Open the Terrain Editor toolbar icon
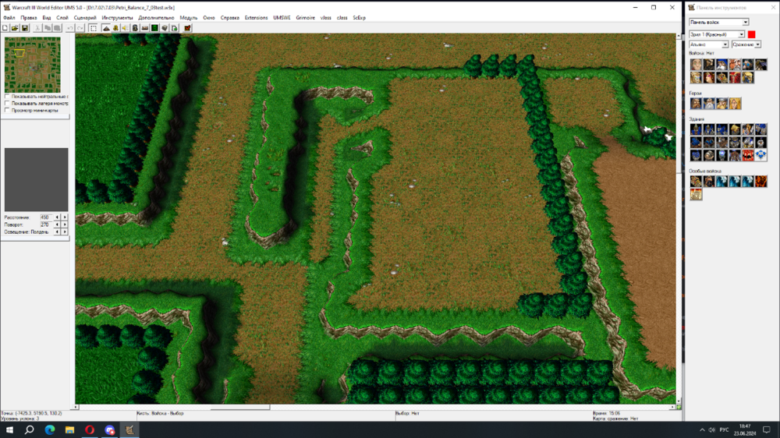The width and height of the screenshot is (780, 438). [x=105, y=28]
